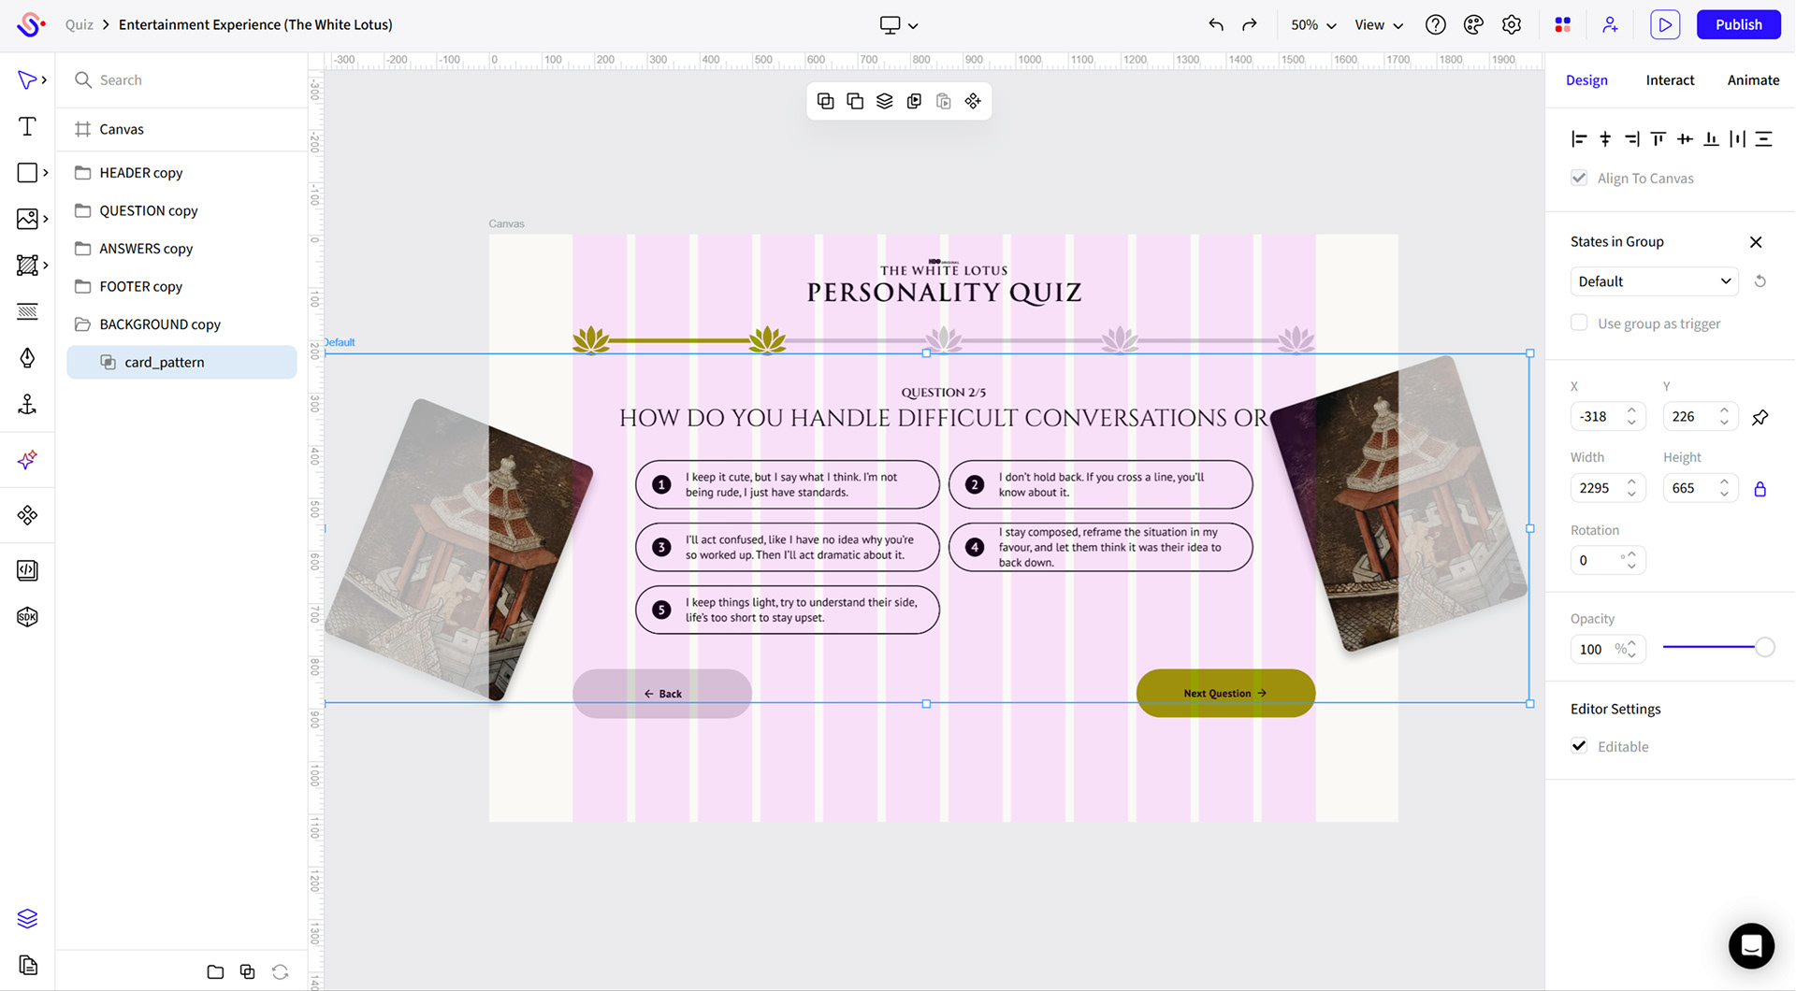Open the help question mark icon

pyautogui.click(x=1436, y=25)
